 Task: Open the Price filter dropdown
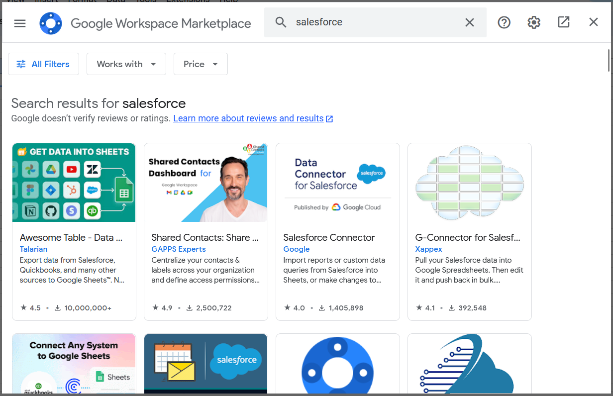click(200, 64)
